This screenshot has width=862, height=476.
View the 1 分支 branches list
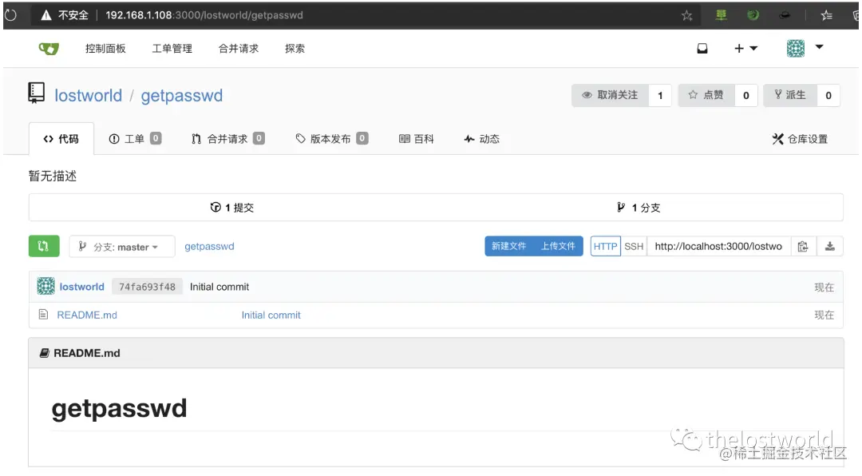[639, 208]
